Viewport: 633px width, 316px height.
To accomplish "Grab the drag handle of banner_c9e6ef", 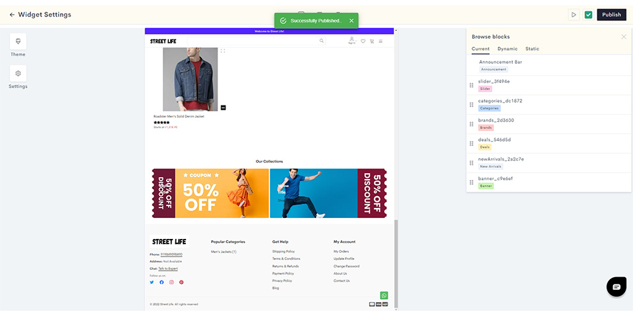I will 471,182.
